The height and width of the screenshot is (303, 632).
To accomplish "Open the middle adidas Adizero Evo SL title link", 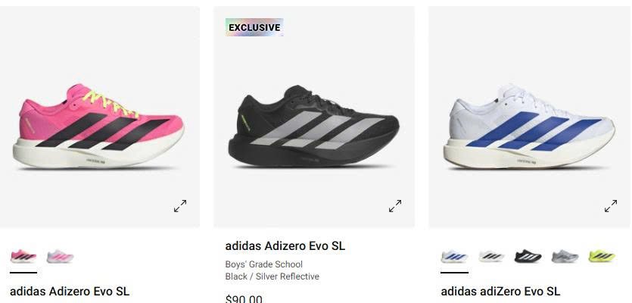I will (285, 245).
